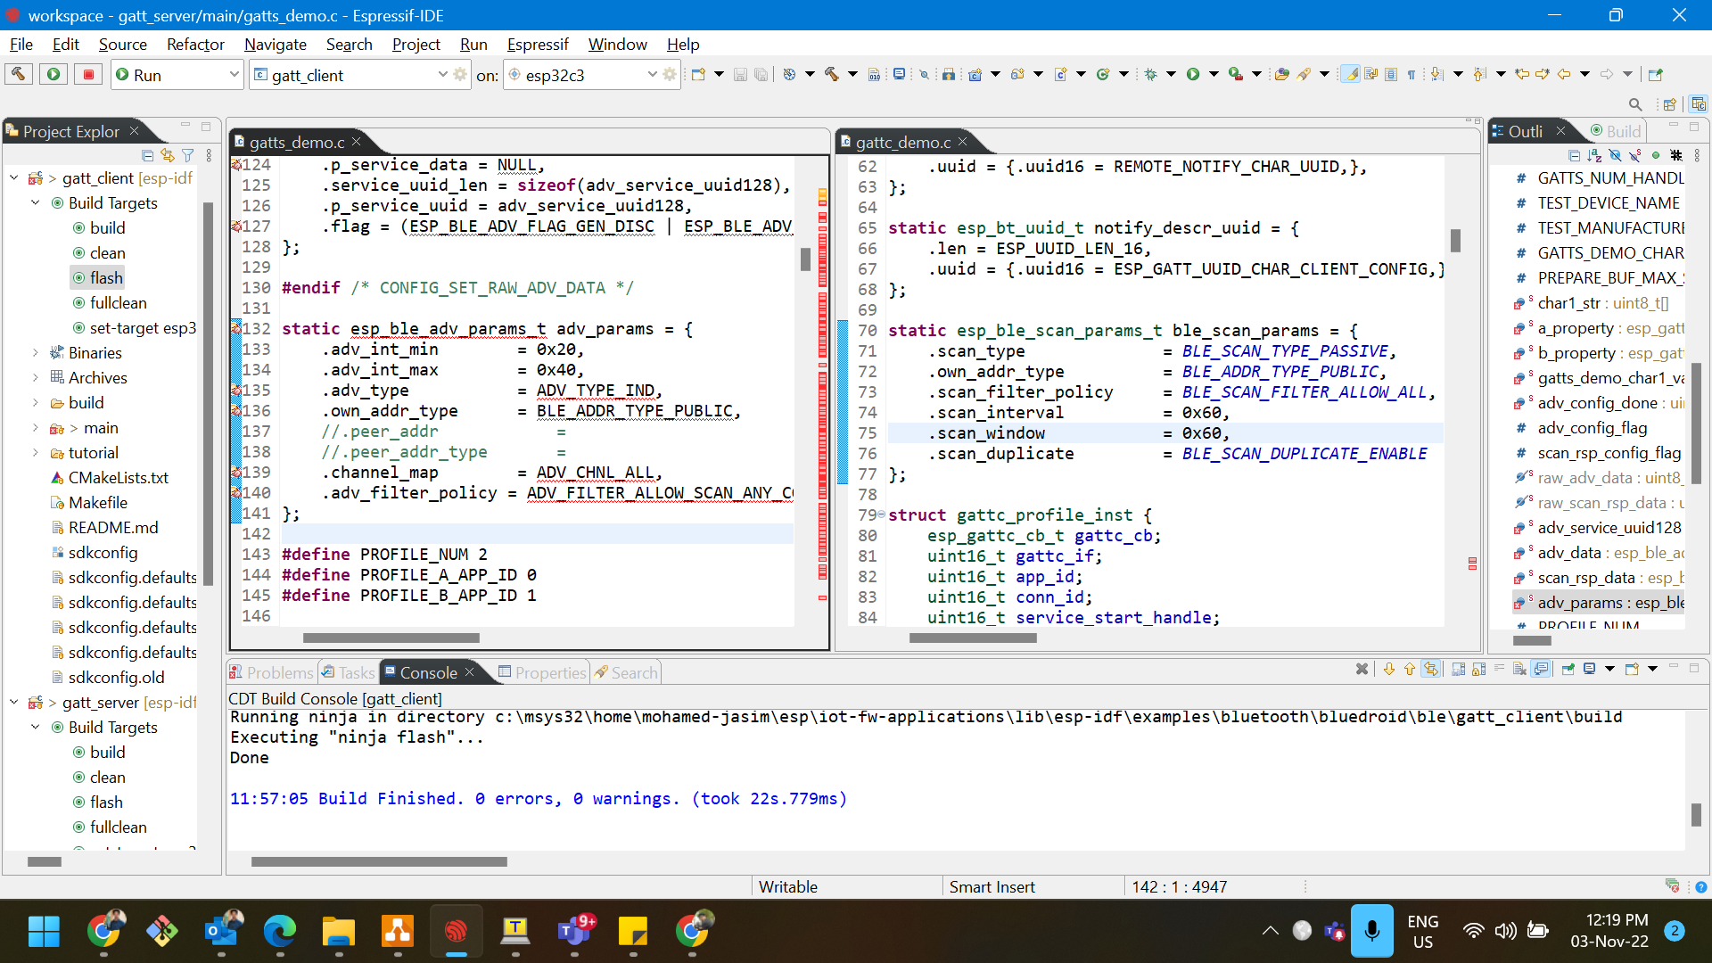This screenshot has height=963, width=1712.
Task: Toggle Hide Non-Public Members green dot in Outline
Action: (1656, 155)
